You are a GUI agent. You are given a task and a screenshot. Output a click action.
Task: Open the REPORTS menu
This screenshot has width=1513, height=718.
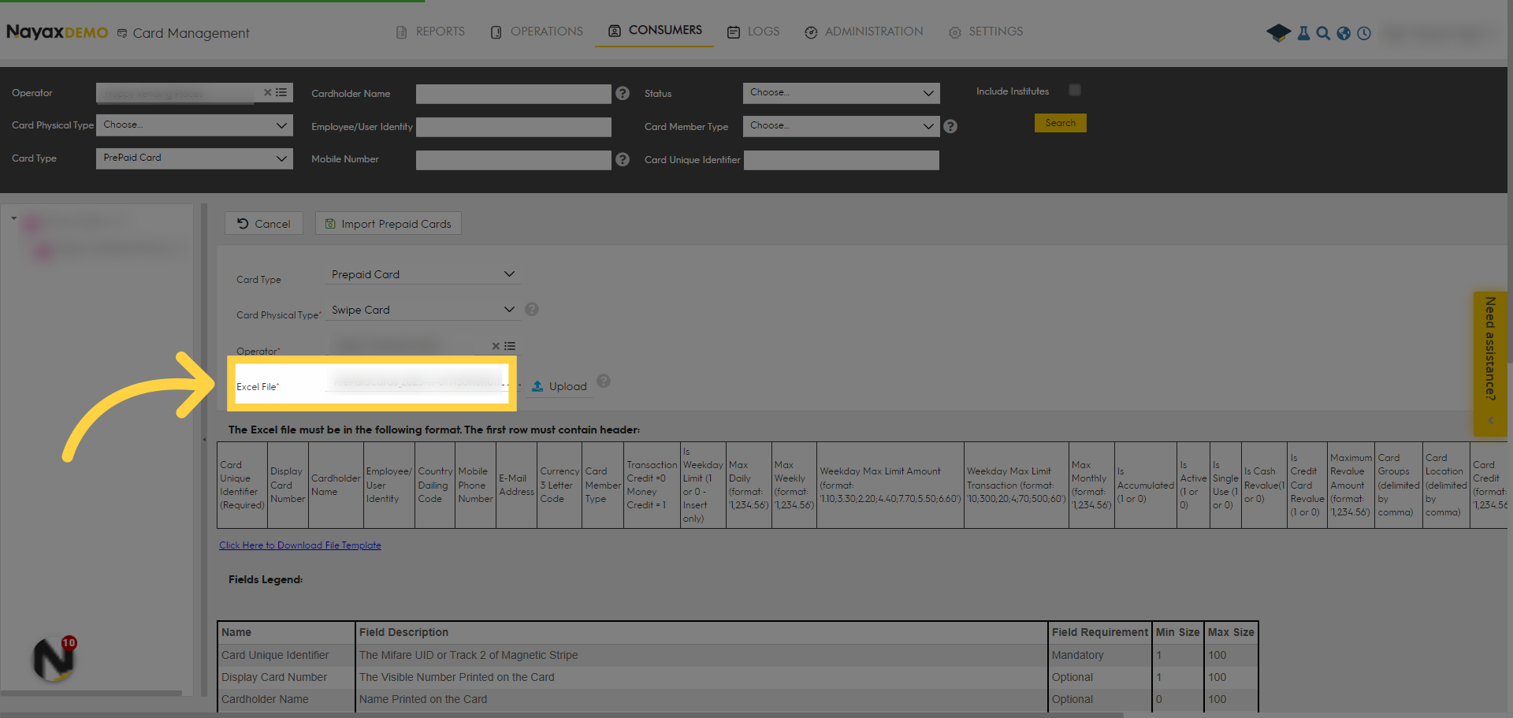pyautogui.click(x=430, y=32)
